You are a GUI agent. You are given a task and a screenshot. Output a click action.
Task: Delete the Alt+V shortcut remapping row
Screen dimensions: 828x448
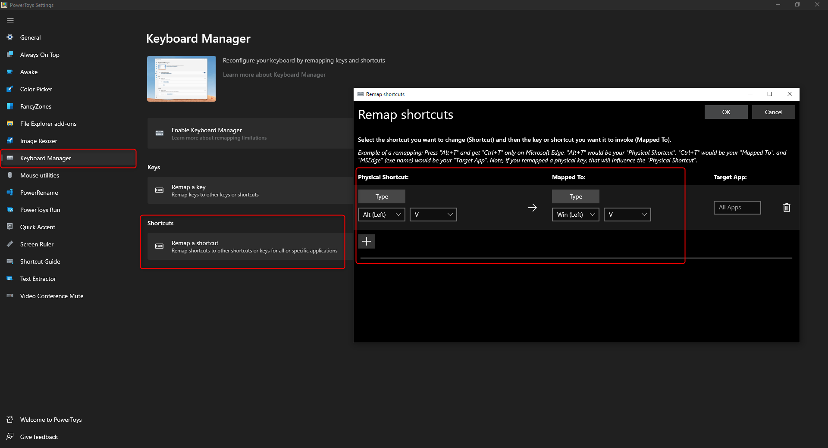point(787,208)
